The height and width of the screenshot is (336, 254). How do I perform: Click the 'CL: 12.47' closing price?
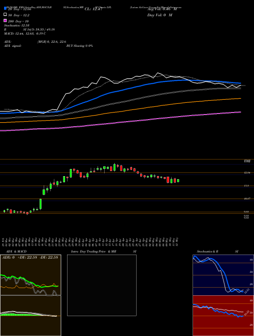point(93,9)
